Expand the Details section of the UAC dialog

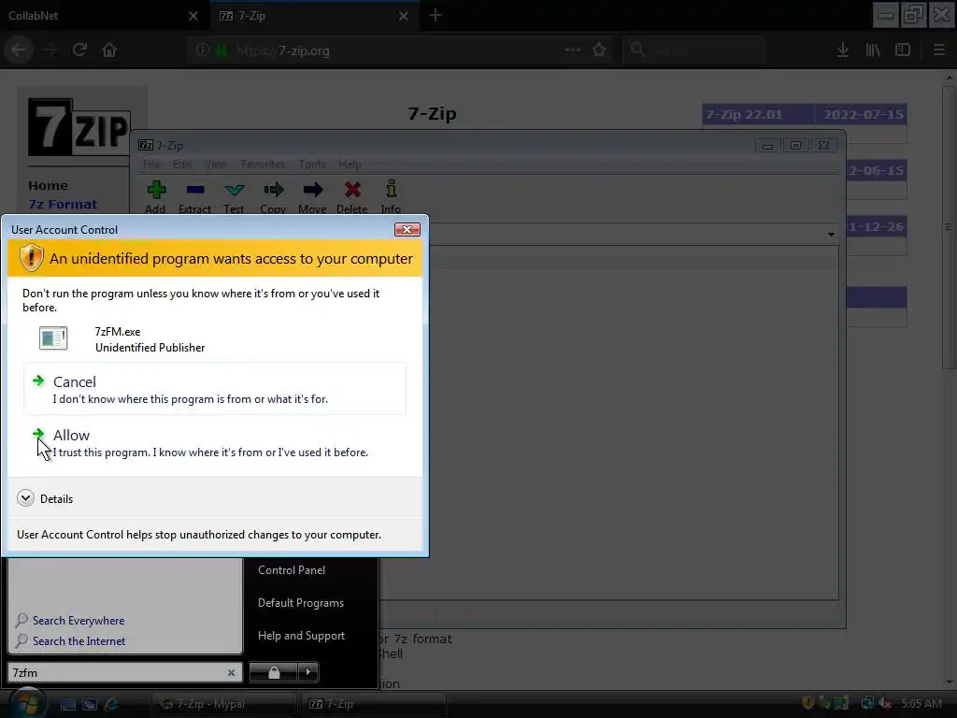point(25,498)
